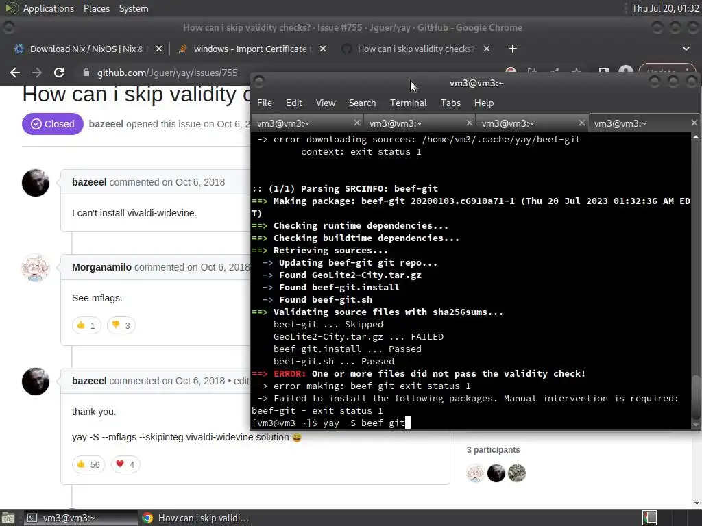Screen dimensions: 702x526
Task: Close the second terminal tab
Action: click(469, 123)
